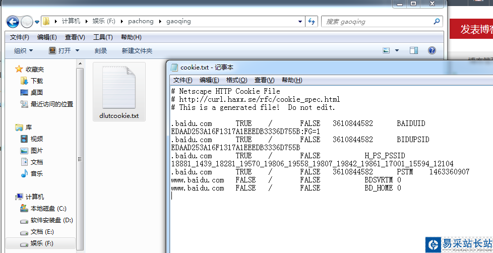Open Explorer 编辑(E) menu
This screenshot has height=253, width=493.
[x=47, y=37]
